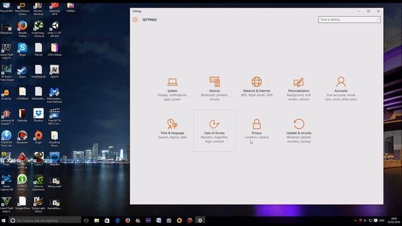The height and width of the screenshot is (226, 402).
Task: Open the Devices settings category
Action: [x=214, y=89]
